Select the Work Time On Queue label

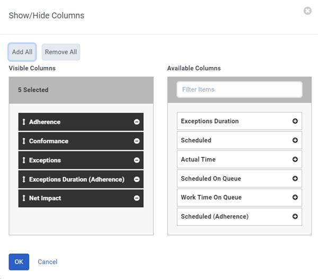pyautogui.click(x=211, y=197)
